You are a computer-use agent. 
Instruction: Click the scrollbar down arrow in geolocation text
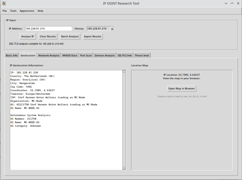click(124, 169)
